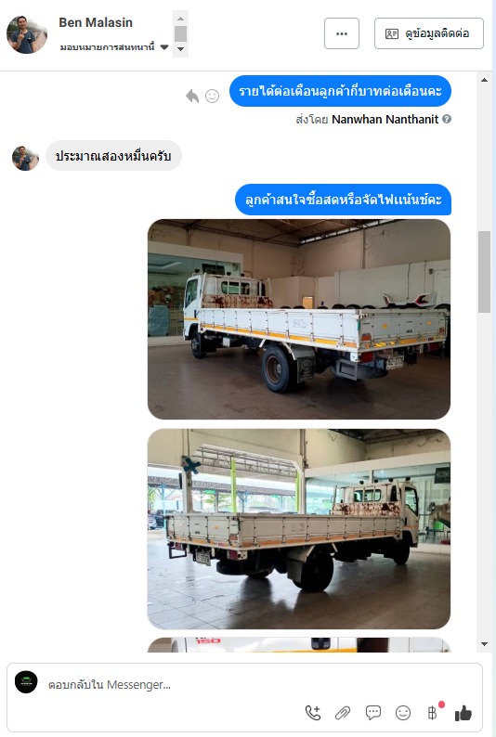Click the ดูข้อมูลติดต่อ contact info button
This screenshot has width=496, height=737.
click(429, 33)
